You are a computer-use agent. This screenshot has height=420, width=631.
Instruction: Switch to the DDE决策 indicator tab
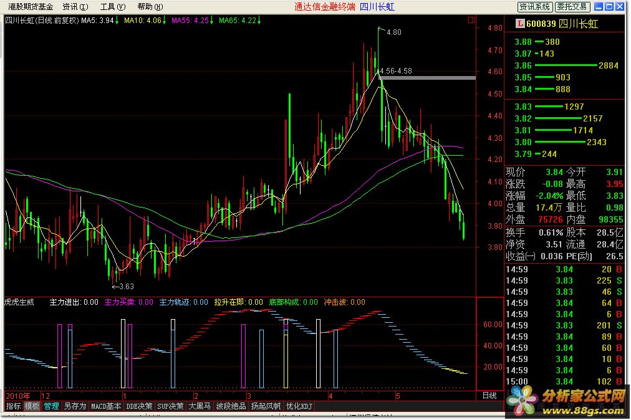pos(139,406)
